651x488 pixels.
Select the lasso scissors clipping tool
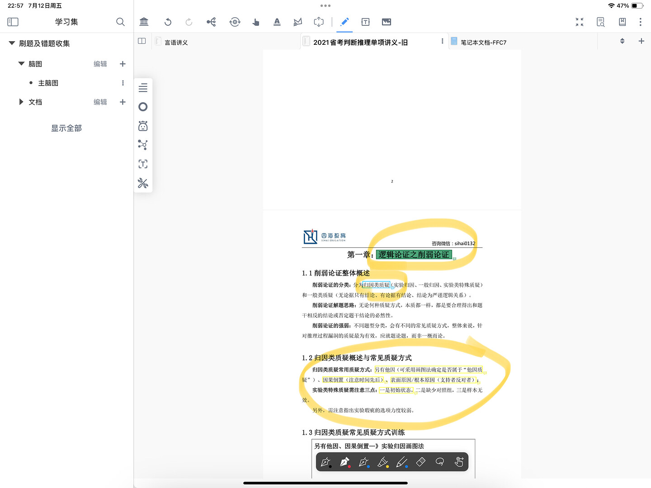297,22
